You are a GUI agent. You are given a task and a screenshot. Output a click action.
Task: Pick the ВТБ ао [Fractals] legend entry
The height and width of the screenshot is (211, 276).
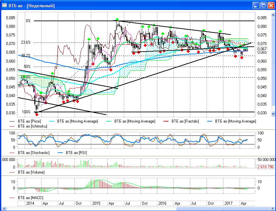185,121
